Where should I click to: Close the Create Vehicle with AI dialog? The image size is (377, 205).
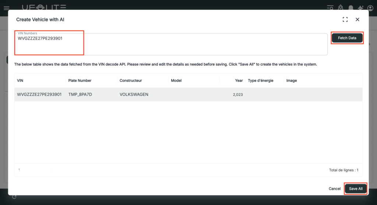point(357,19)
